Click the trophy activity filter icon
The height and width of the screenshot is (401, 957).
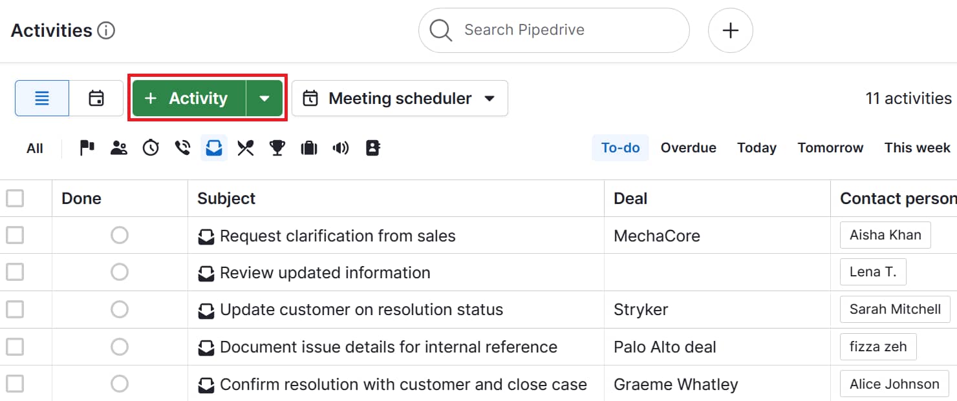277,147
